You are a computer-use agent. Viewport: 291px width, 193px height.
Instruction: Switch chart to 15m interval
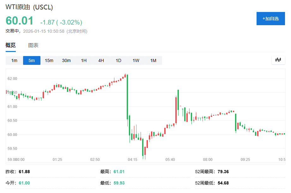click(49, 60)
